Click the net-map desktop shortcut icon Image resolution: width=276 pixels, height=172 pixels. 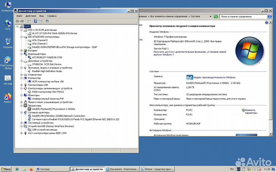[x=8, y=79]
